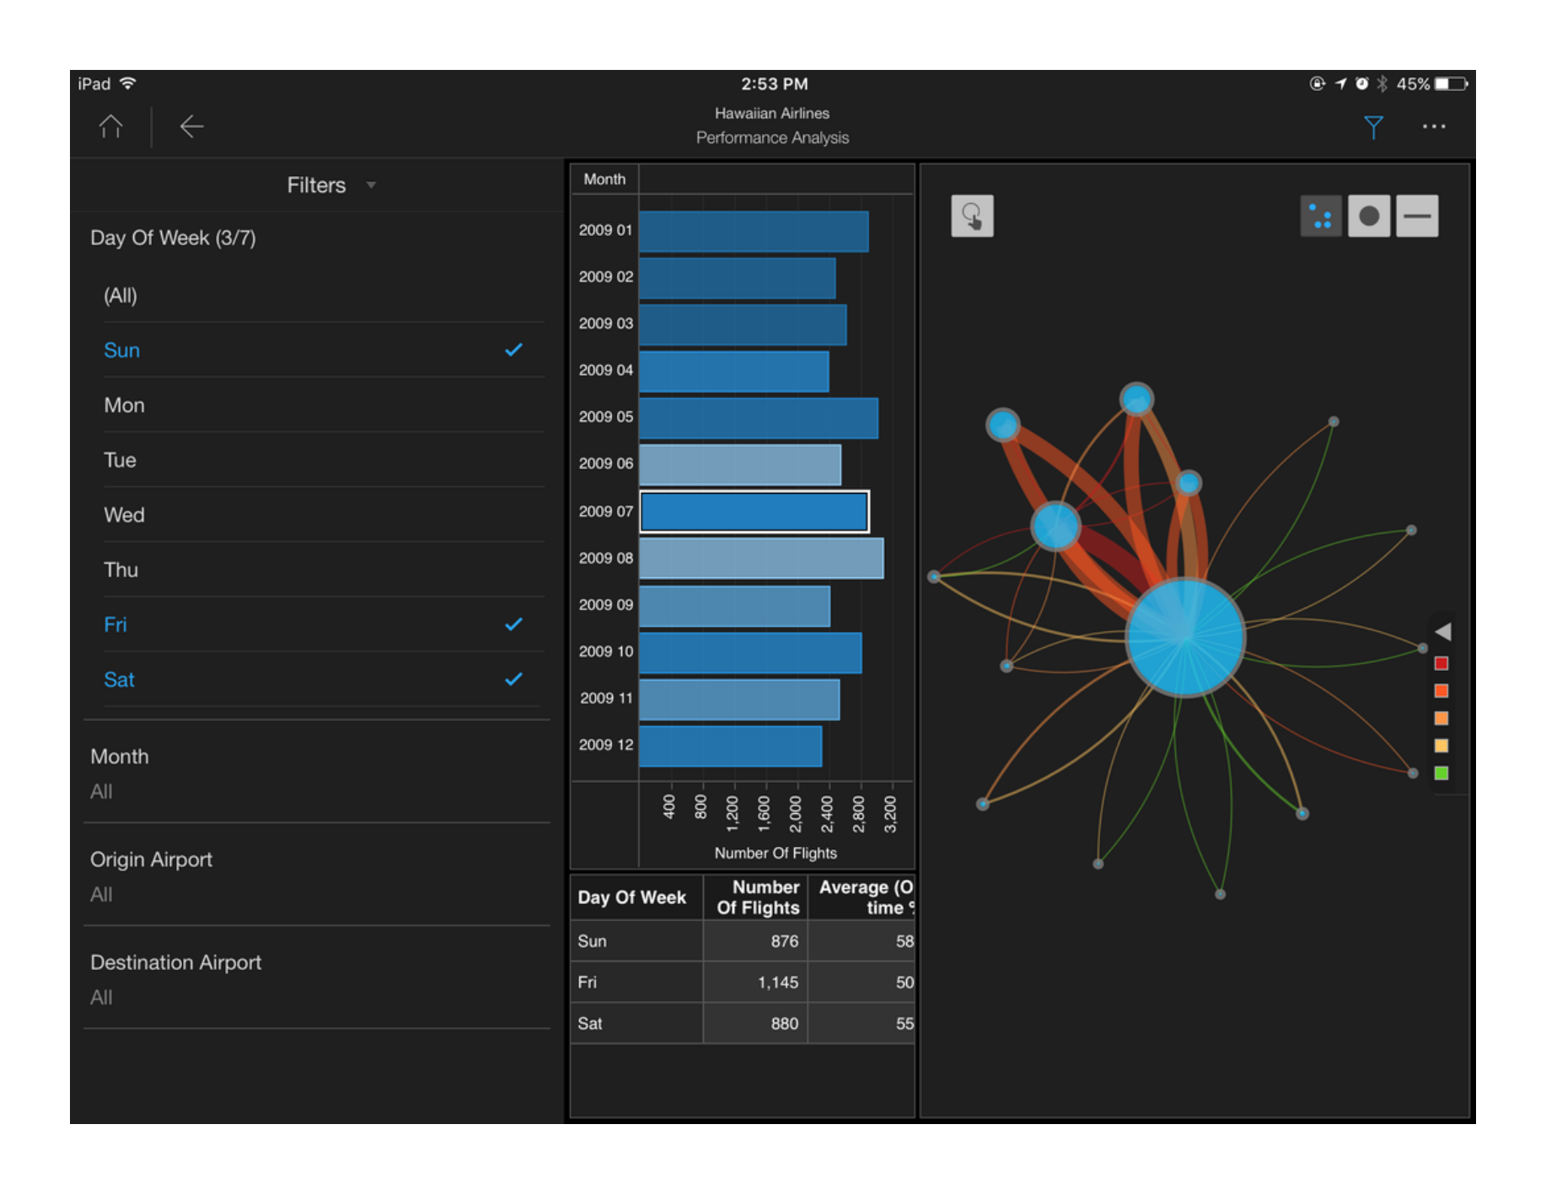The height and width of the screenshot is (1194, 1546).
Task: Uncheck the Sat filter option
Action: (x=324, y=679)
